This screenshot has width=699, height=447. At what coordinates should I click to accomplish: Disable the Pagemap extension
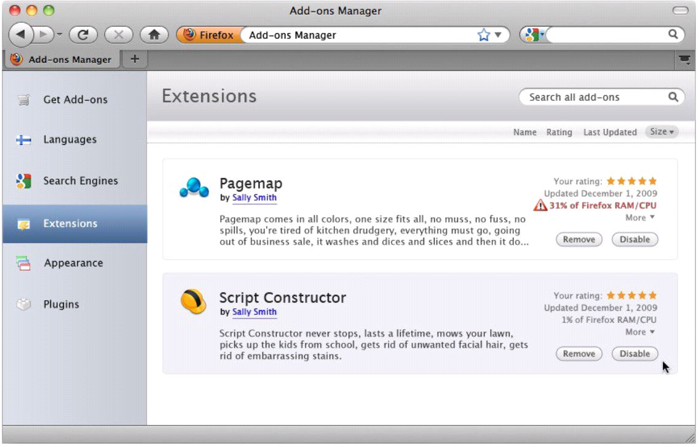coord(634,239)
